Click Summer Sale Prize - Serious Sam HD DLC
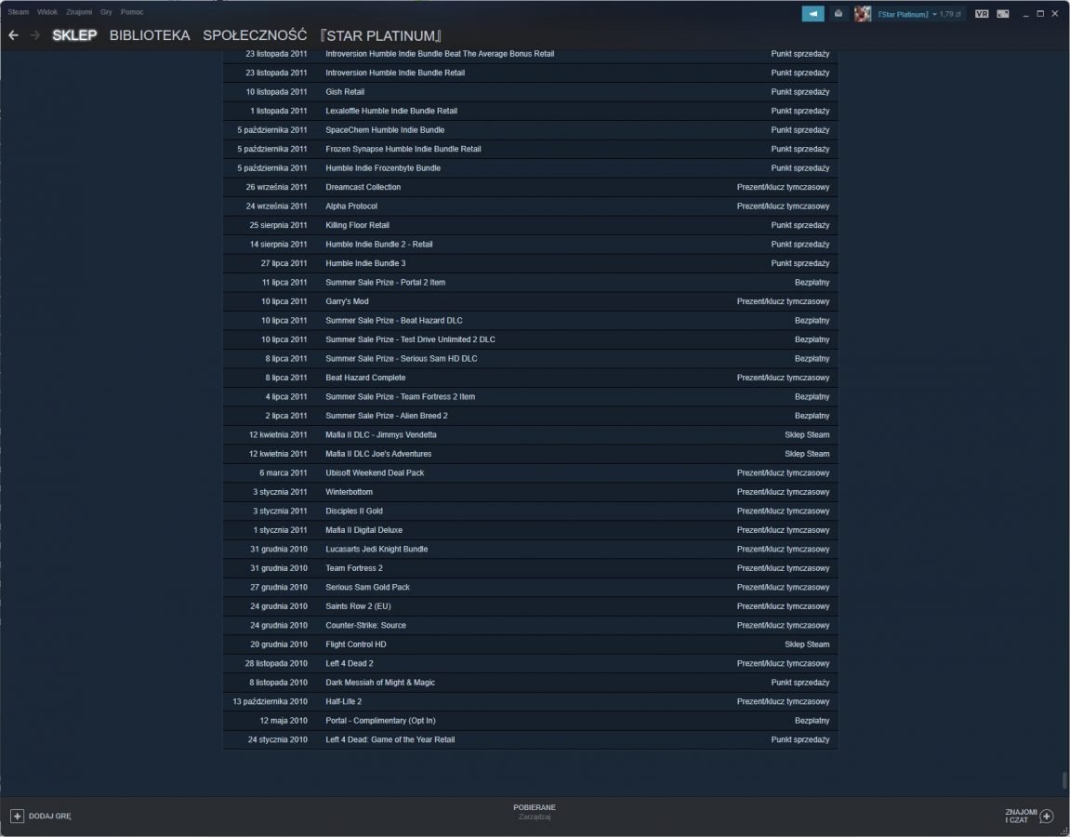Image resolution: width=1070 pixels, height=837 pixels. (x=402, y=358)
